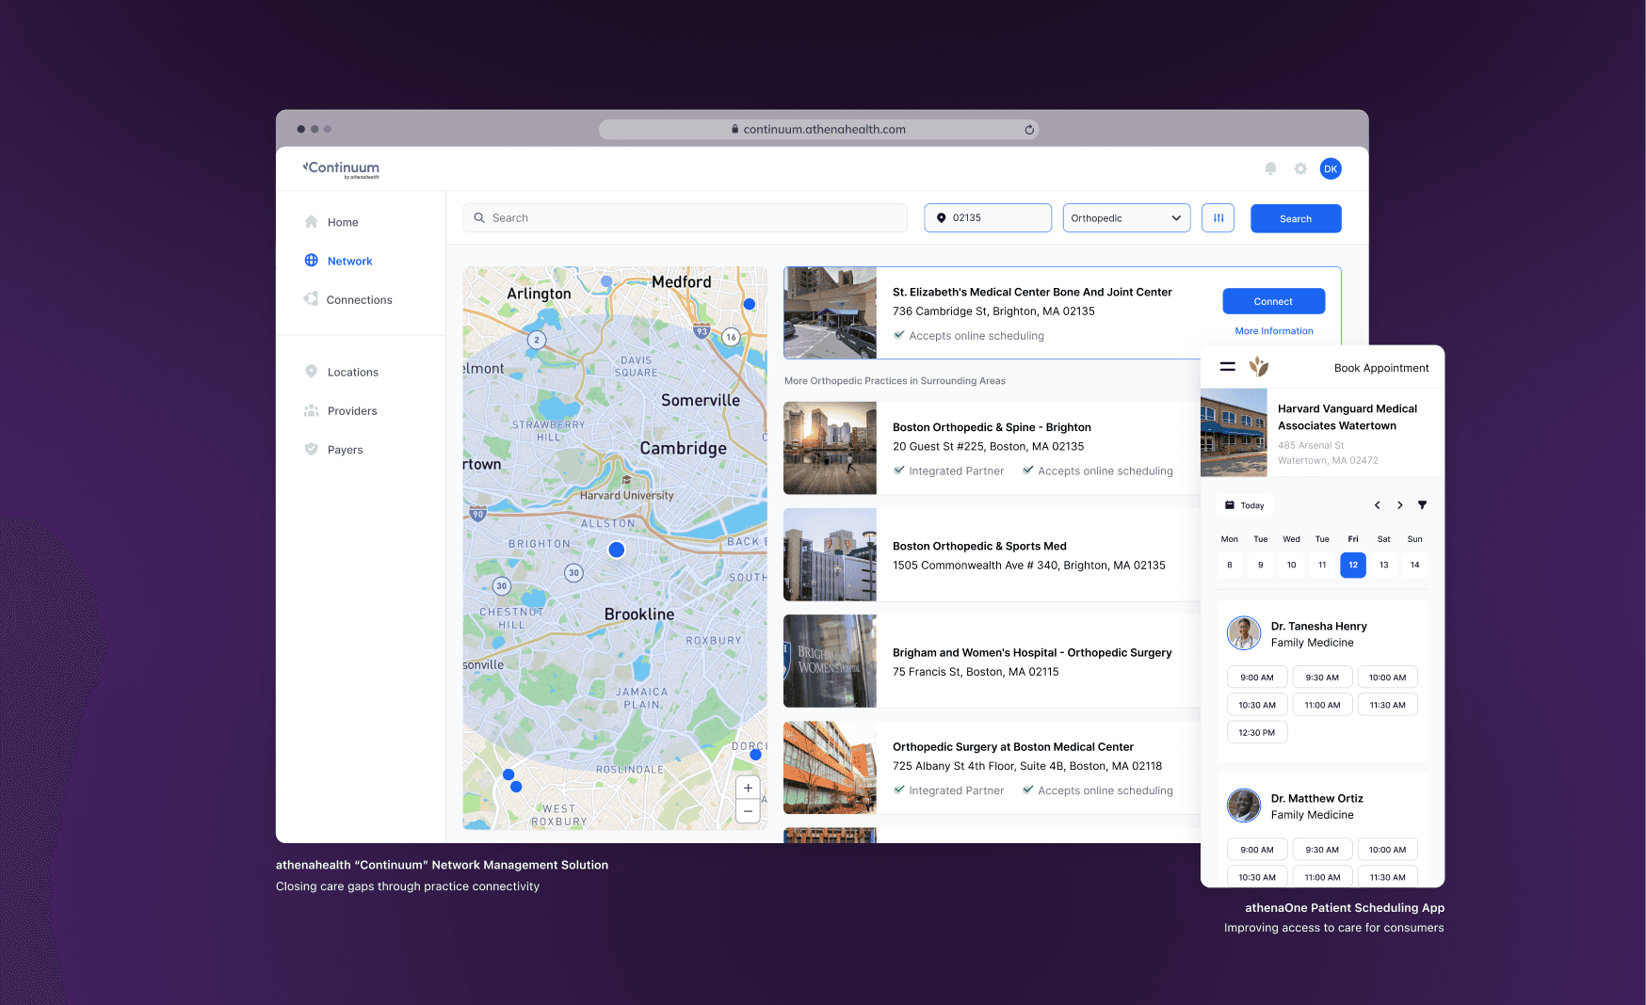Book 10:30 AM with Dr. Tanesha Henry
The width and height of the screenshot is (1646, 1005).
coord(1257,705)
